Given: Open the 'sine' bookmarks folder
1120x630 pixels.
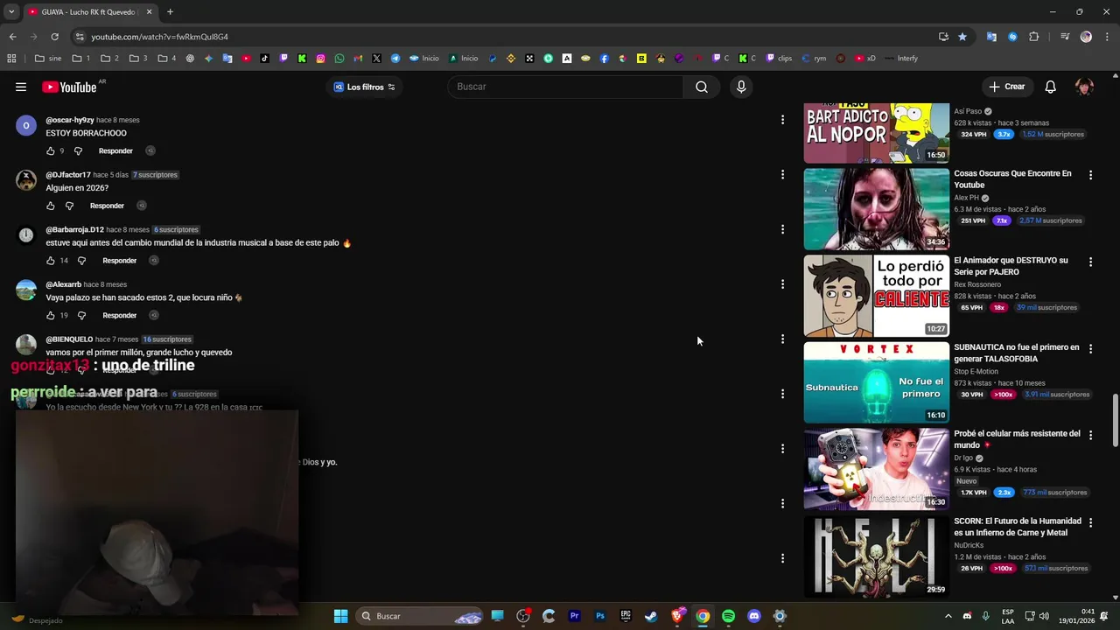Looking at the screenshot, I should (48, 59).
